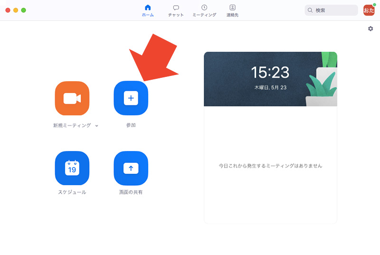380x255 pixels.
Task: Switch to the チャット tab
Action: (176, 10)
